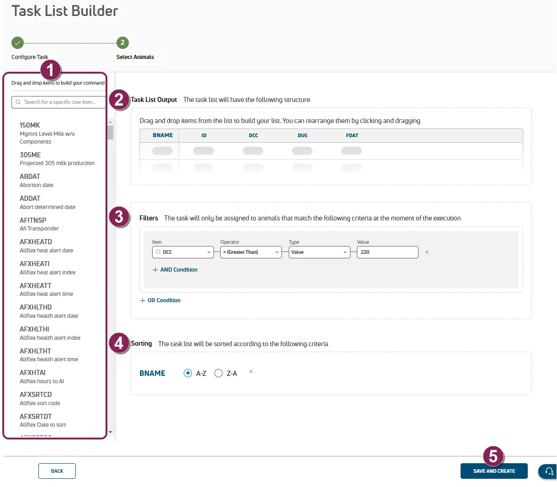Click the item list scroll-up arrow

click(x=110, y=123)
